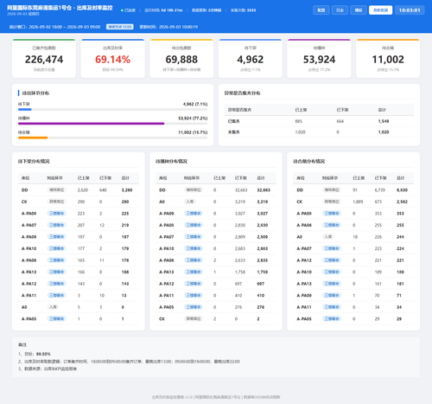Click the 4,962 KPI card value
This screenshot has height=404, width=432.
251,60
